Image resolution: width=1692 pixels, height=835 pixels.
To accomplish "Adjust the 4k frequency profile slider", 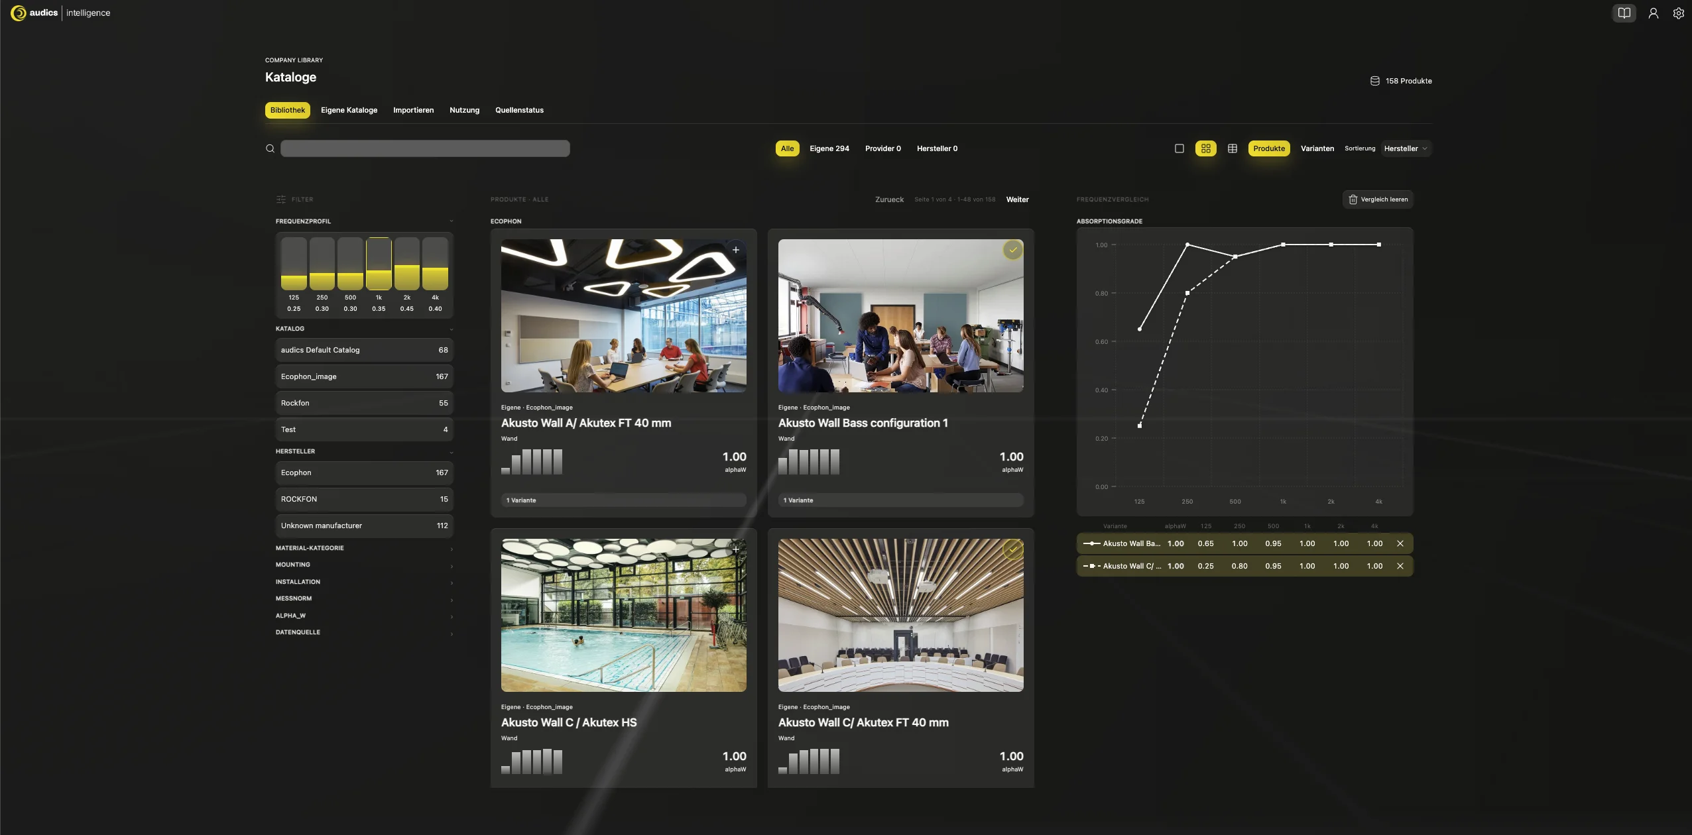I will tap(435, 264).
